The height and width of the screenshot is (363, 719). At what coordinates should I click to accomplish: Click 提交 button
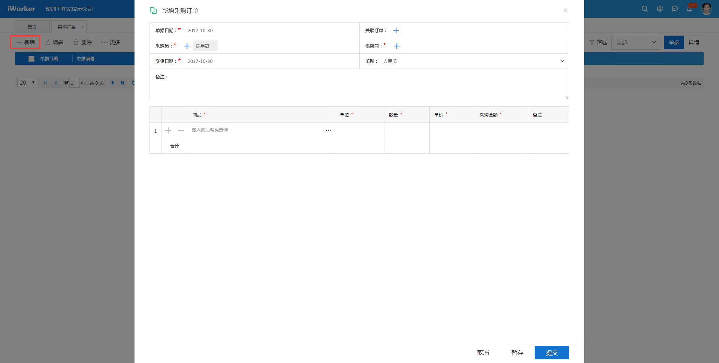click(552, 353)
